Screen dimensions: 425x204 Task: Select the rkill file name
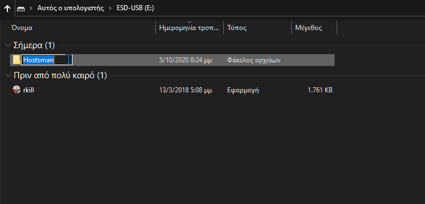point(28,90)
